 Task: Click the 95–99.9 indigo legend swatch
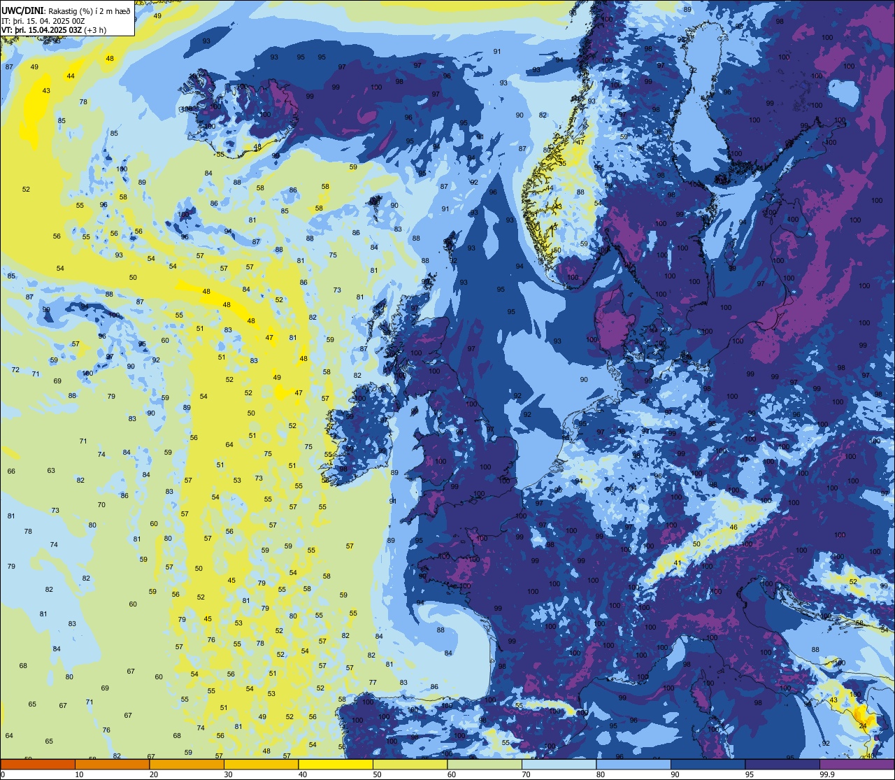[x=782, y=764]
